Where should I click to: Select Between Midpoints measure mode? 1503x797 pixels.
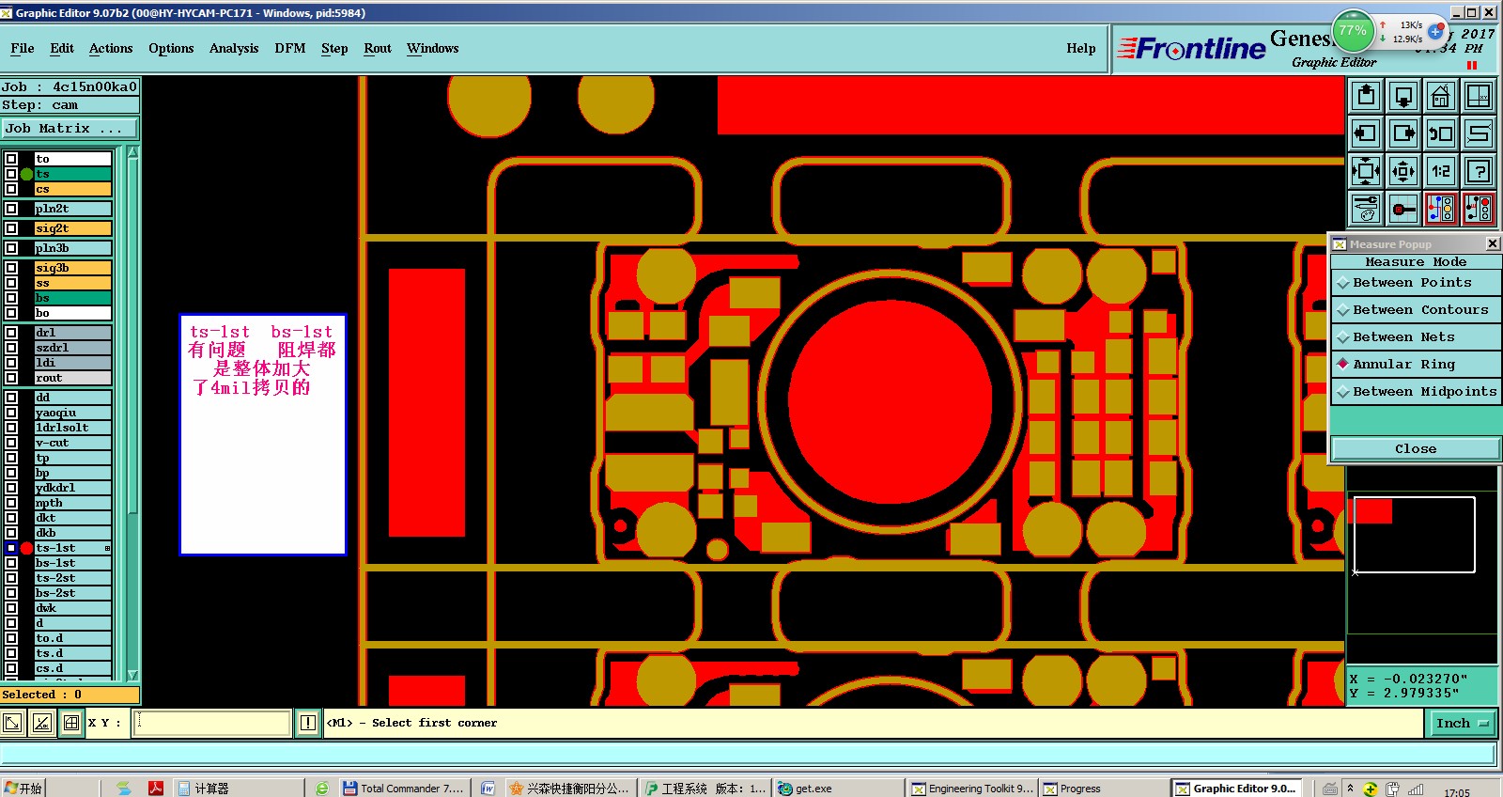pyautogui.click(x=1416, y=392)
